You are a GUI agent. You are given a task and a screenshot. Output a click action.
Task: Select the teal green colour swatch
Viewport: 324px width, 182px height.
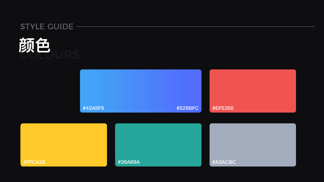158,143
